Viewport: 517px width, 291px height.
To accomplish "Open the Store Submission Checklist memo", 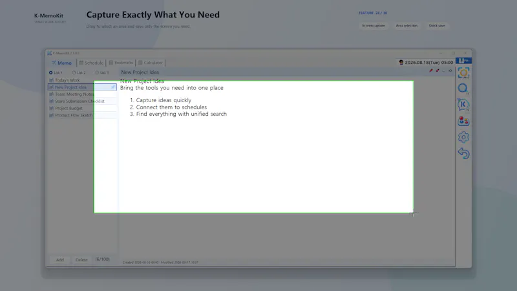I will pyautogui.click(x=83, y=102).
